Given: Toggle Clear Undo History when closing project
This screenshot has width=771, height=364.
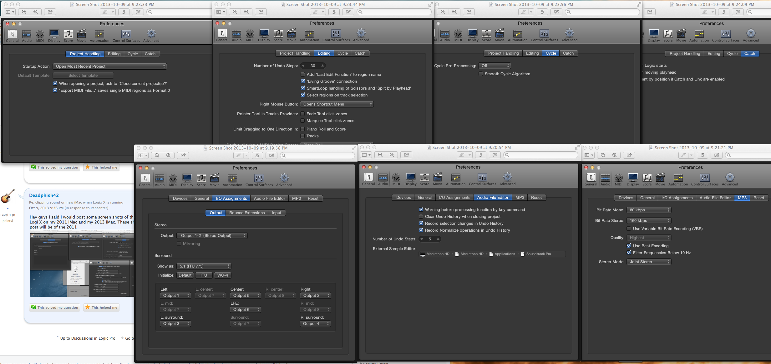Looking at the screenshot, I should pyautogui.click(x=421, y=216).
